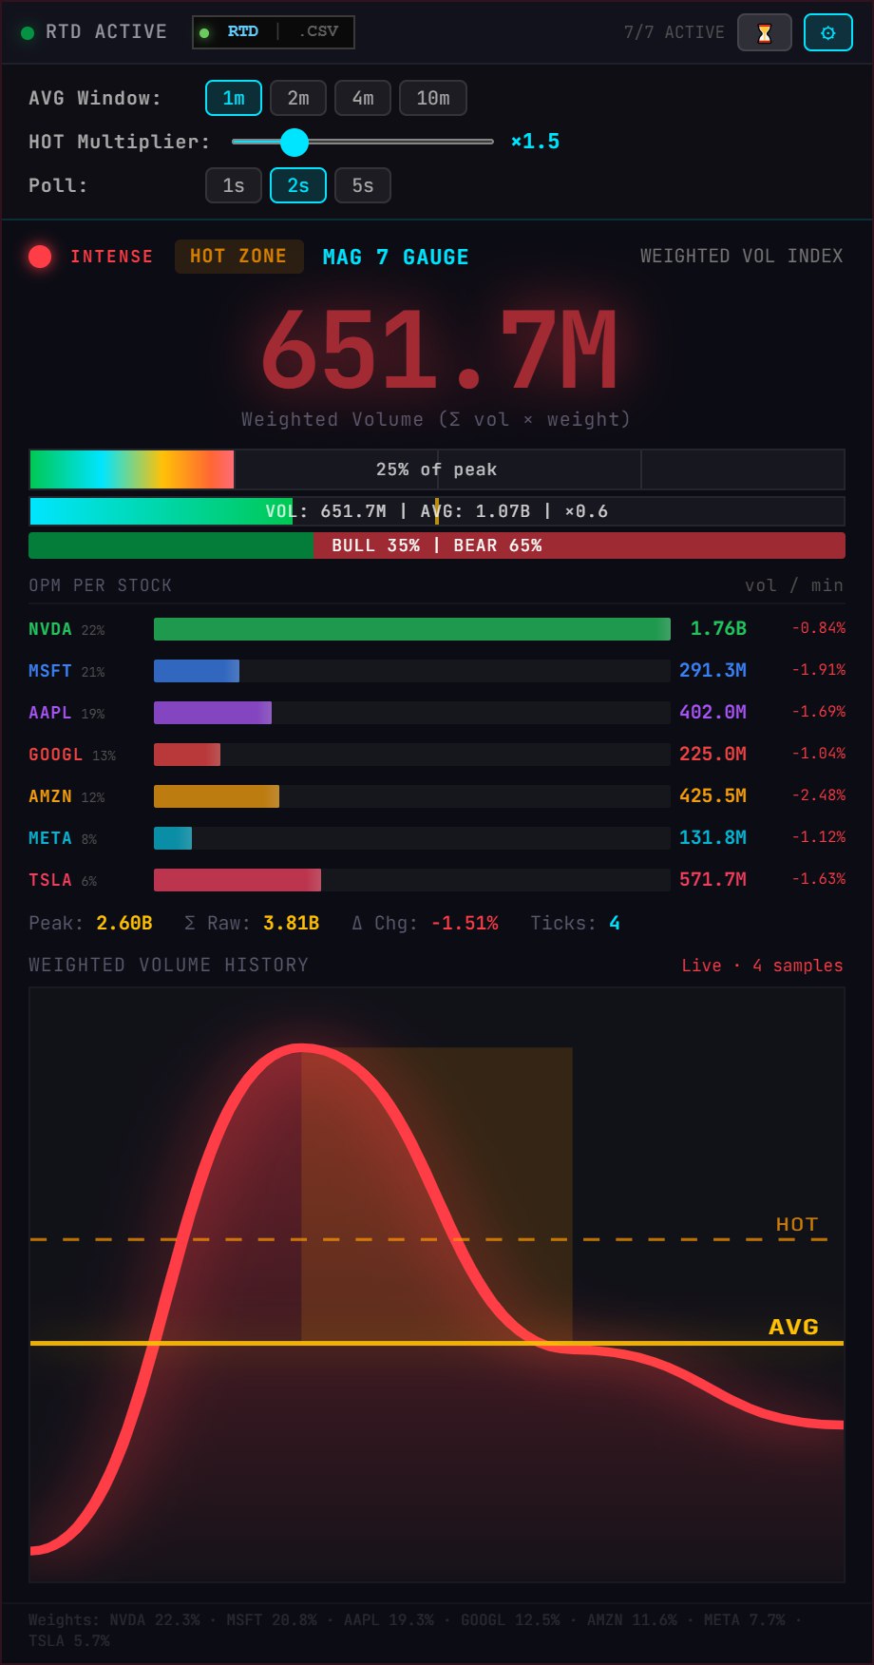
Task: Open settings with the gear icon
Action: (x=827, y=33)
